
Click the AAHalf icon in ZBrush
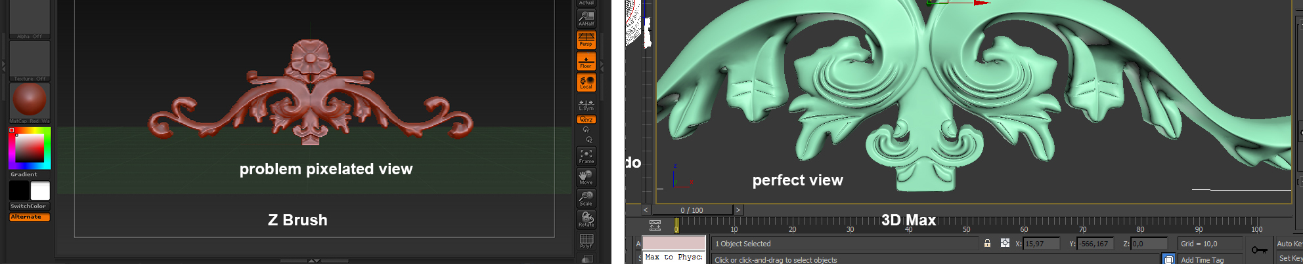click(586, 18)
